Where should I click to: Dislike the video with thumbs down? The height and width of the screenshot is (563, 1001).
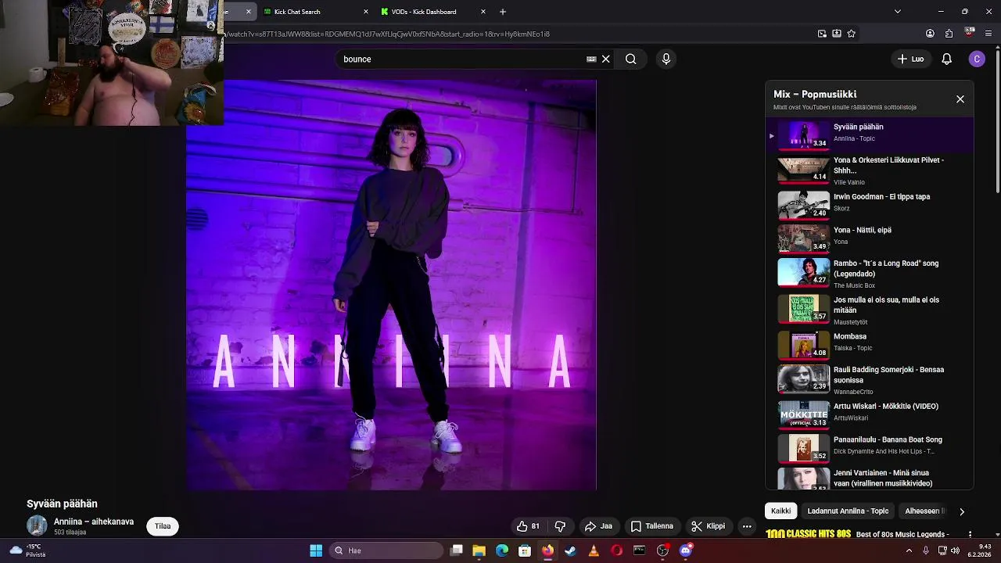click(560, 526)
